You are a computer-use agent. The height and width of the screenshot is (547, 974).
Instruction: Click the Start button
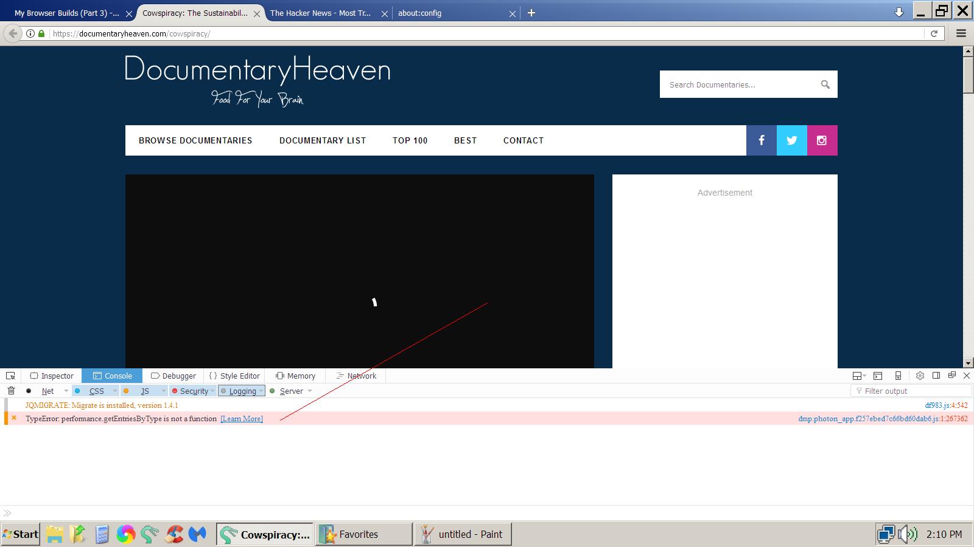click(x=21, y=534)
